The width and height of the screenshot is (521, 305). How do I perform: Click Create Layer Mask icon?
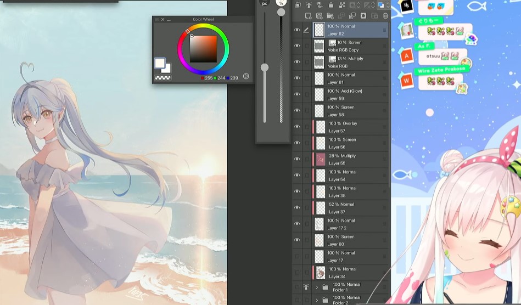363,16
